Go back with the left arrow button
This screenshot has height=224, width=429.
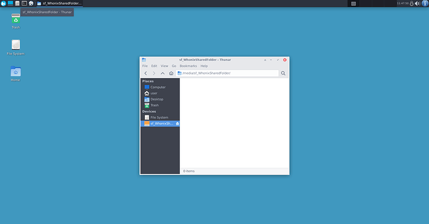(x=145, y=73)
